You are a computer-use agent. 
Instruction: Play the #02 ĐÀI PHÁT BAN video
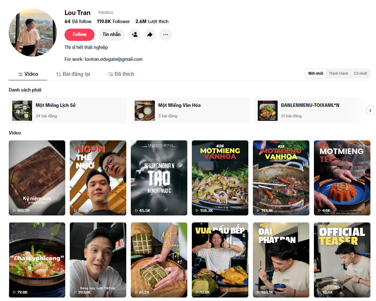[281, 260]
